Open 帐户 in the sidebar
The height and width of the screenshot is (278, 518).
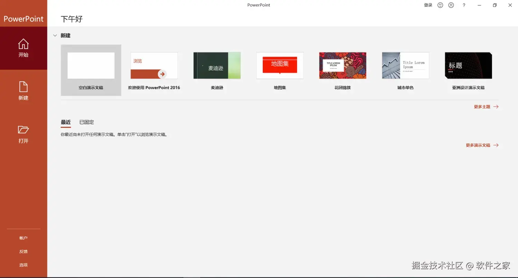(x=23, y=238)
